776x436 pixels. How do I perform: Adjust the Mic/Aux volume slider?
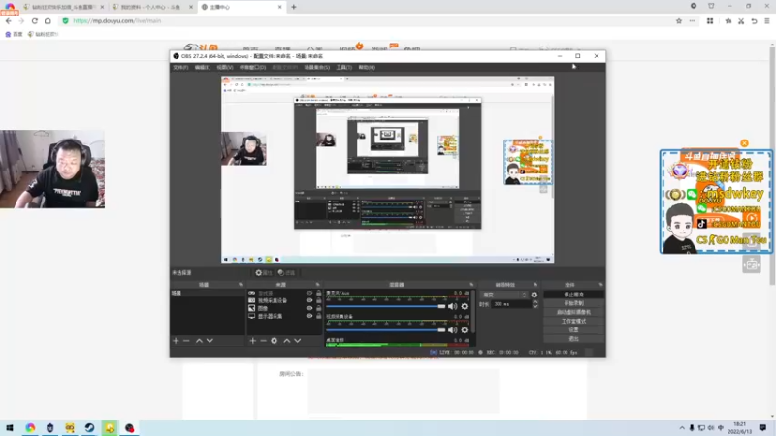(385, 306)
